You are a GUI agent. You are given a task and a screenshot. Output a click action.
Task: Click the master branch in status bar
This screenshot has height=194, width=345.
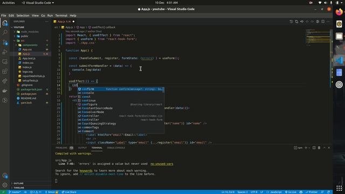click(15, 192)
